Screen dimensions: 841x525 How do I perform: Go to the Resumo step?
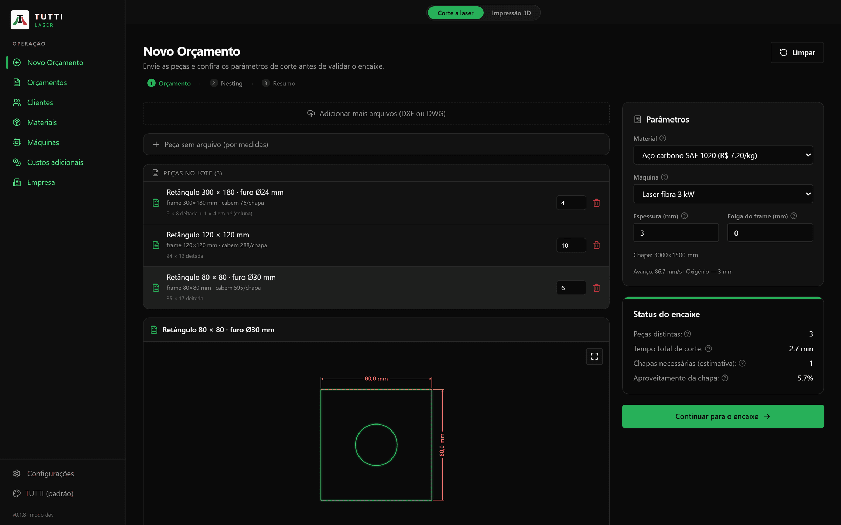point(279,83)
